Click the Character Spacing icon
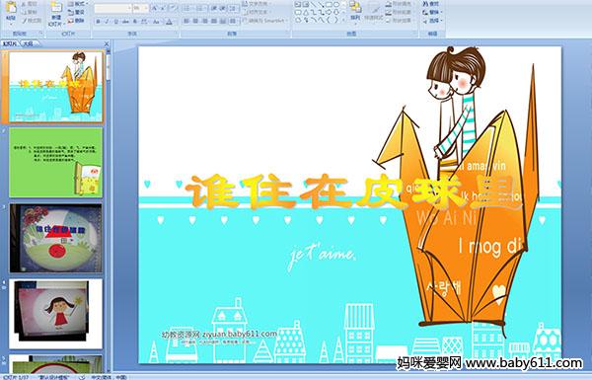 (144, 22)
